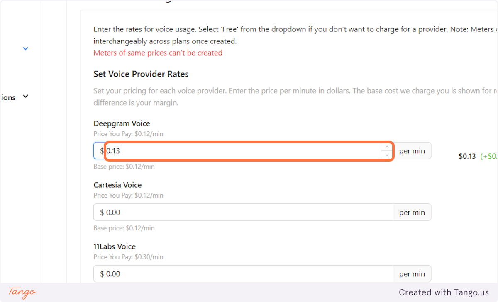Select the 11Labs Voice price input field
The image size is (498, 302).
tap(207, 273)
